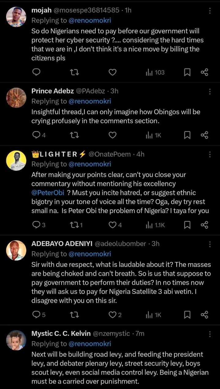Like mojah's tweet

pos(112,72)
